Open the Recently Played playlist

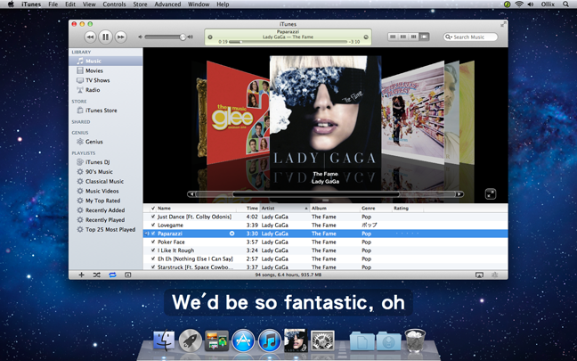[x=106, y=220]
